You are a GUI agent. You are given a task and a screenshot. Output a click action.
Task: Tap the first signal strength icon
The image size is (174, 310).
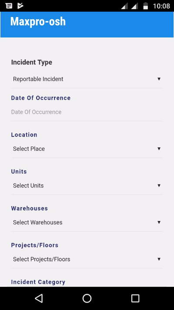point(124,6)
